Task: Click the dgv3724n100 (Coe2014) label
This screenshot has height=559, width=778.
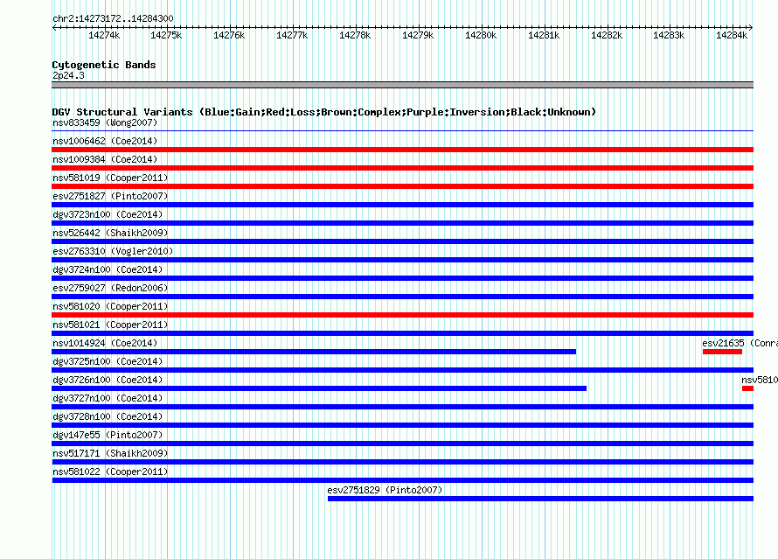Action: (108, 269)
